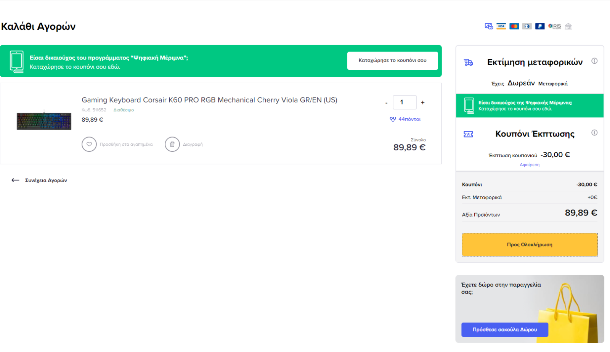Delete item using the trash icon
Viewport: 610px width, 352px height.
click(172, 144)
